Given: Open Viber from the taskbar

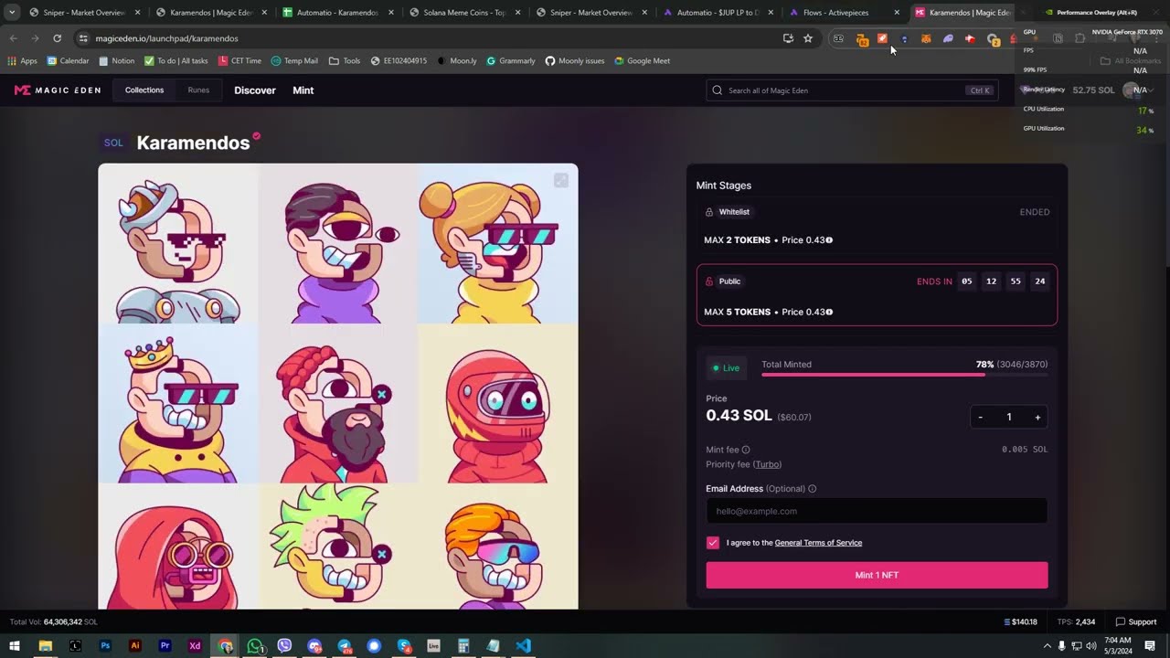Looking at the screenshot, I should tap(284, 645).
